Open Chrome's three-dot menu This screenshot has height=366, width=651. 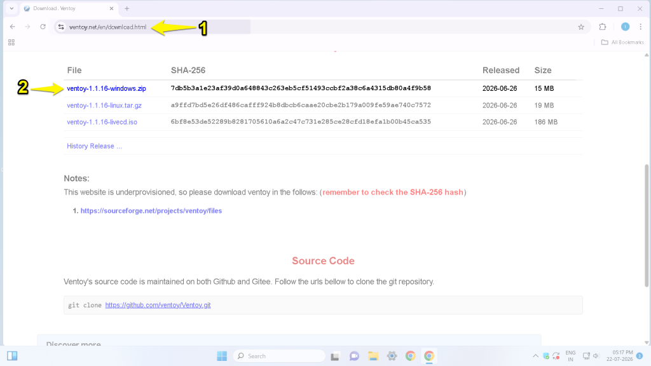(x=641, y=27)
